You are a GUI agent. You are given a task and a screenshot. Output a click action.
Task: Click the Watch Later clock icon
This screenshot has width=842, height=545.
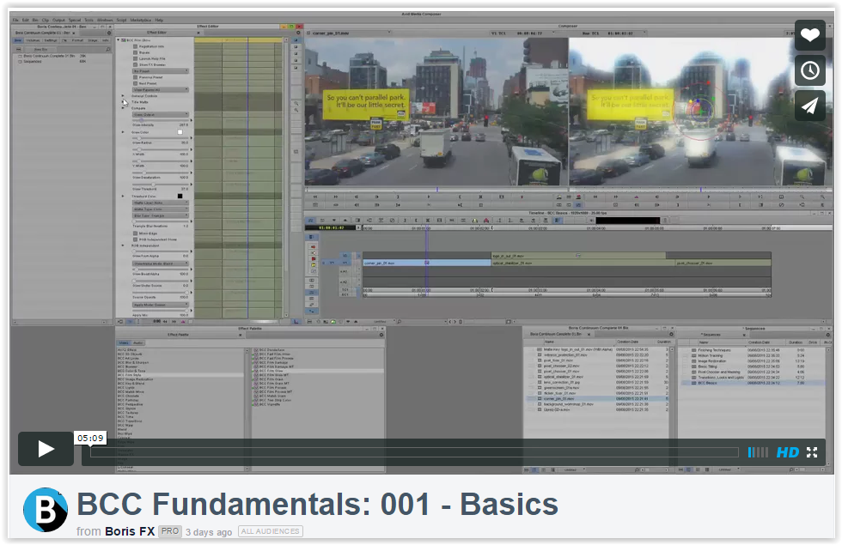pyautogui.click(x=808, y=70)
